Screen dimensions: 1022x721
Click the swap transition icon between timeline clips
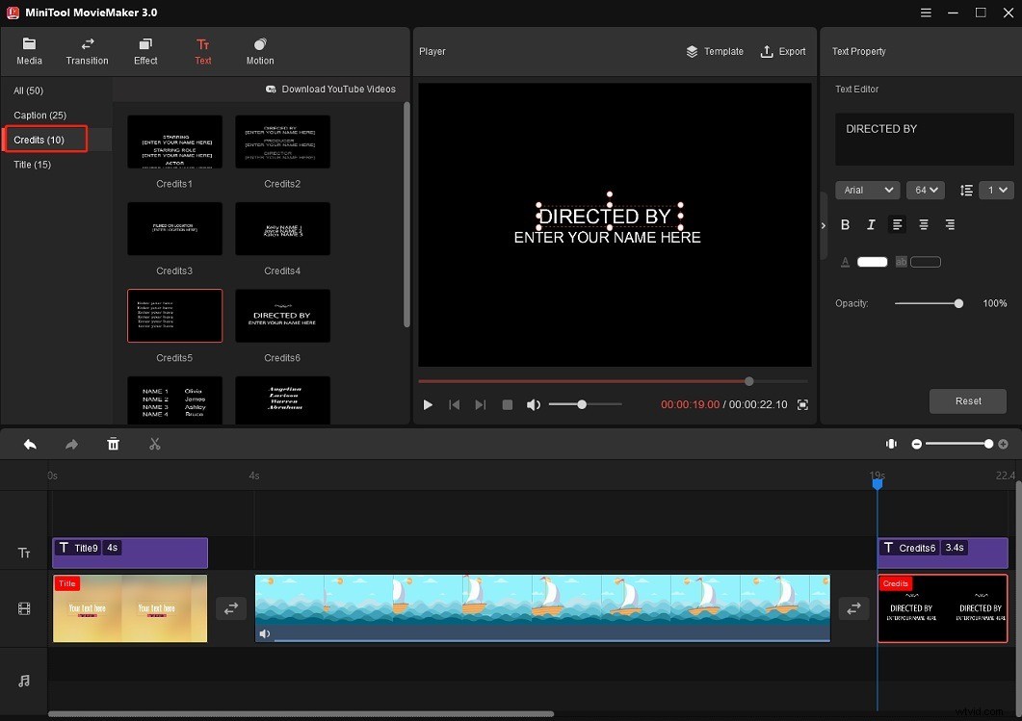click(x=231, y=608)
